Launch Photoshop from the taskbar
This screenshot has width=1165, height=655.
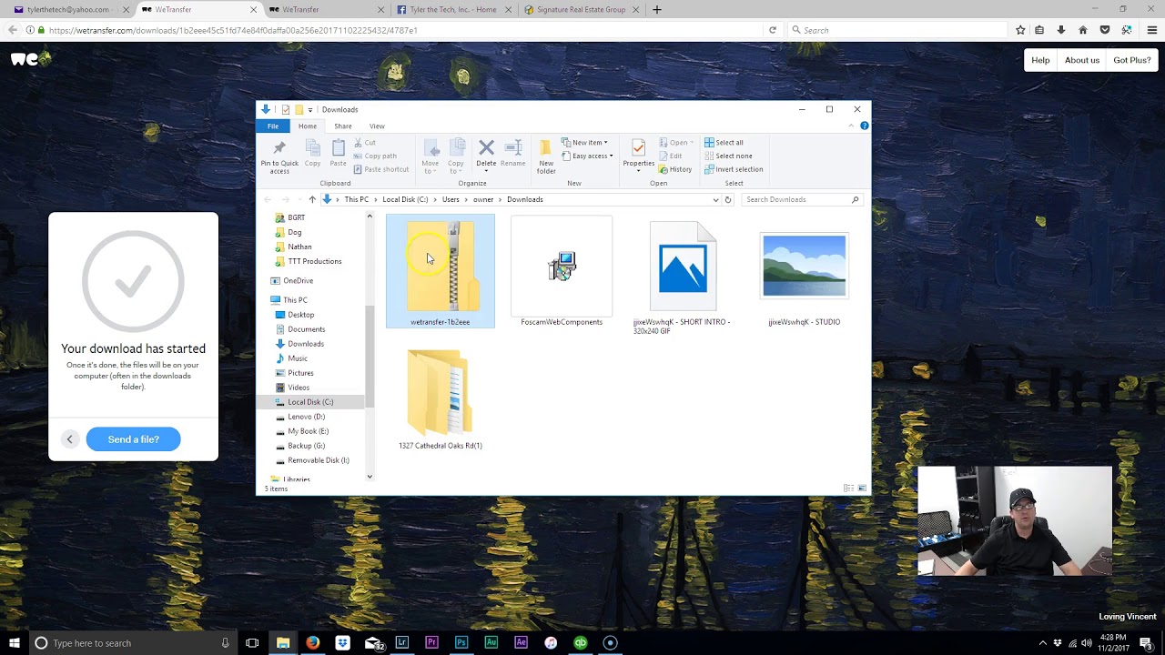(x=461, y=642)
